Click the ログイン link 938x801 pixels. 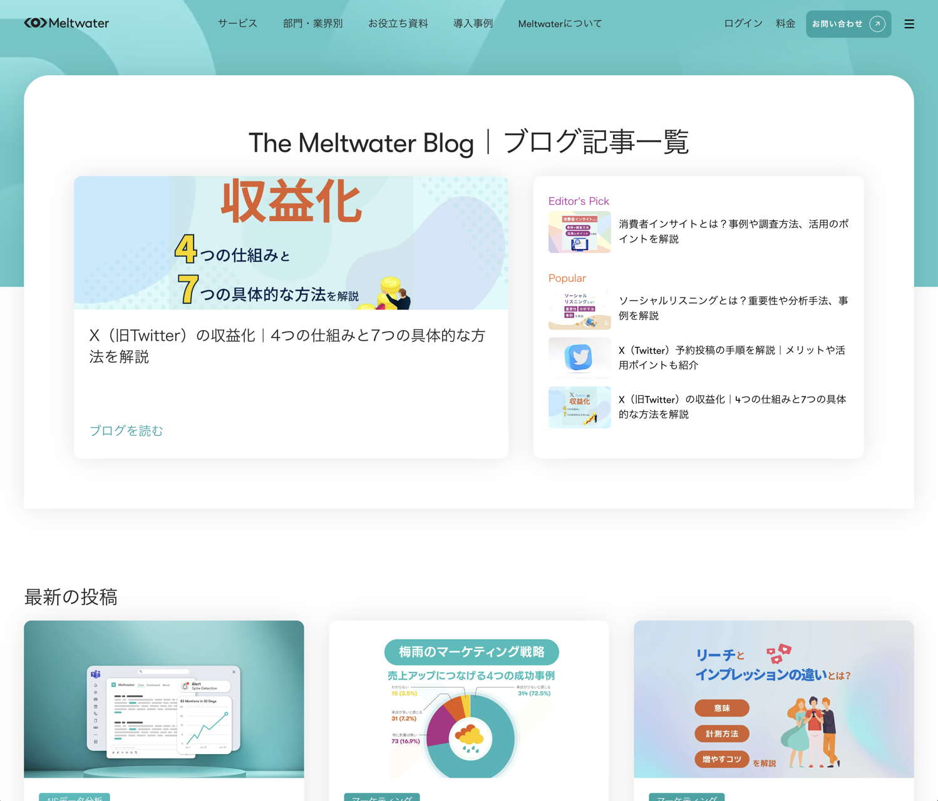(743, 24)
